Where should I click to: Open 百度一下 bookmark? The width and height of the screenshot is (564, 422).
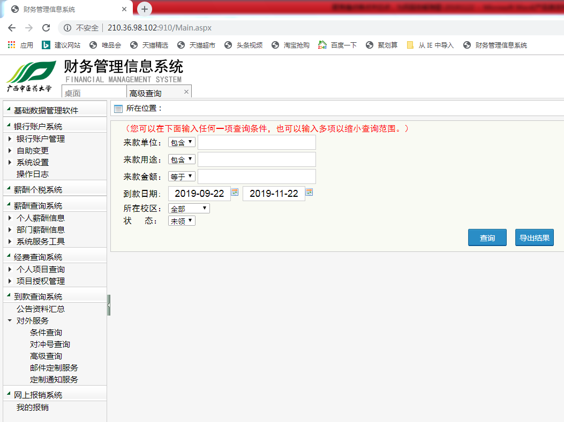pos(337,45)
